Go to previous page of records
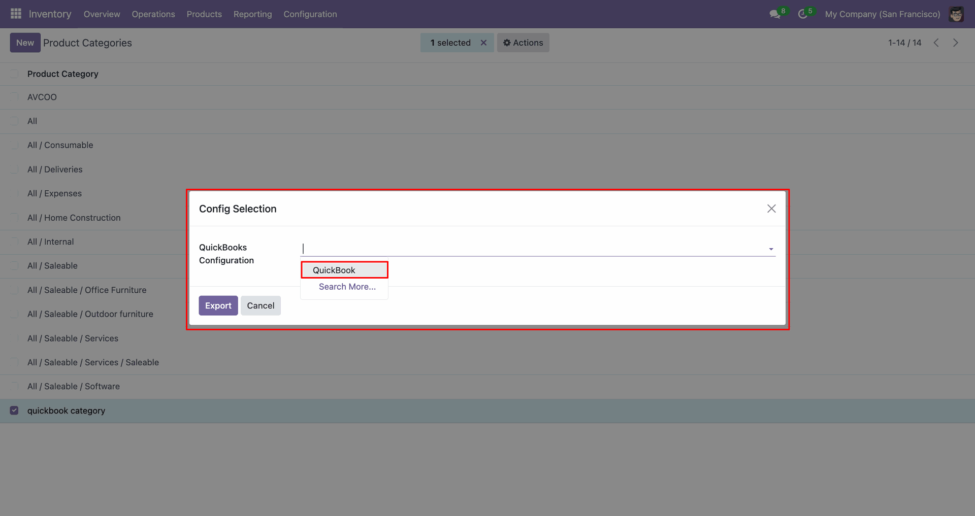This screenshot has height=516, width=975. pyautogui.click(x=936, y=43)
